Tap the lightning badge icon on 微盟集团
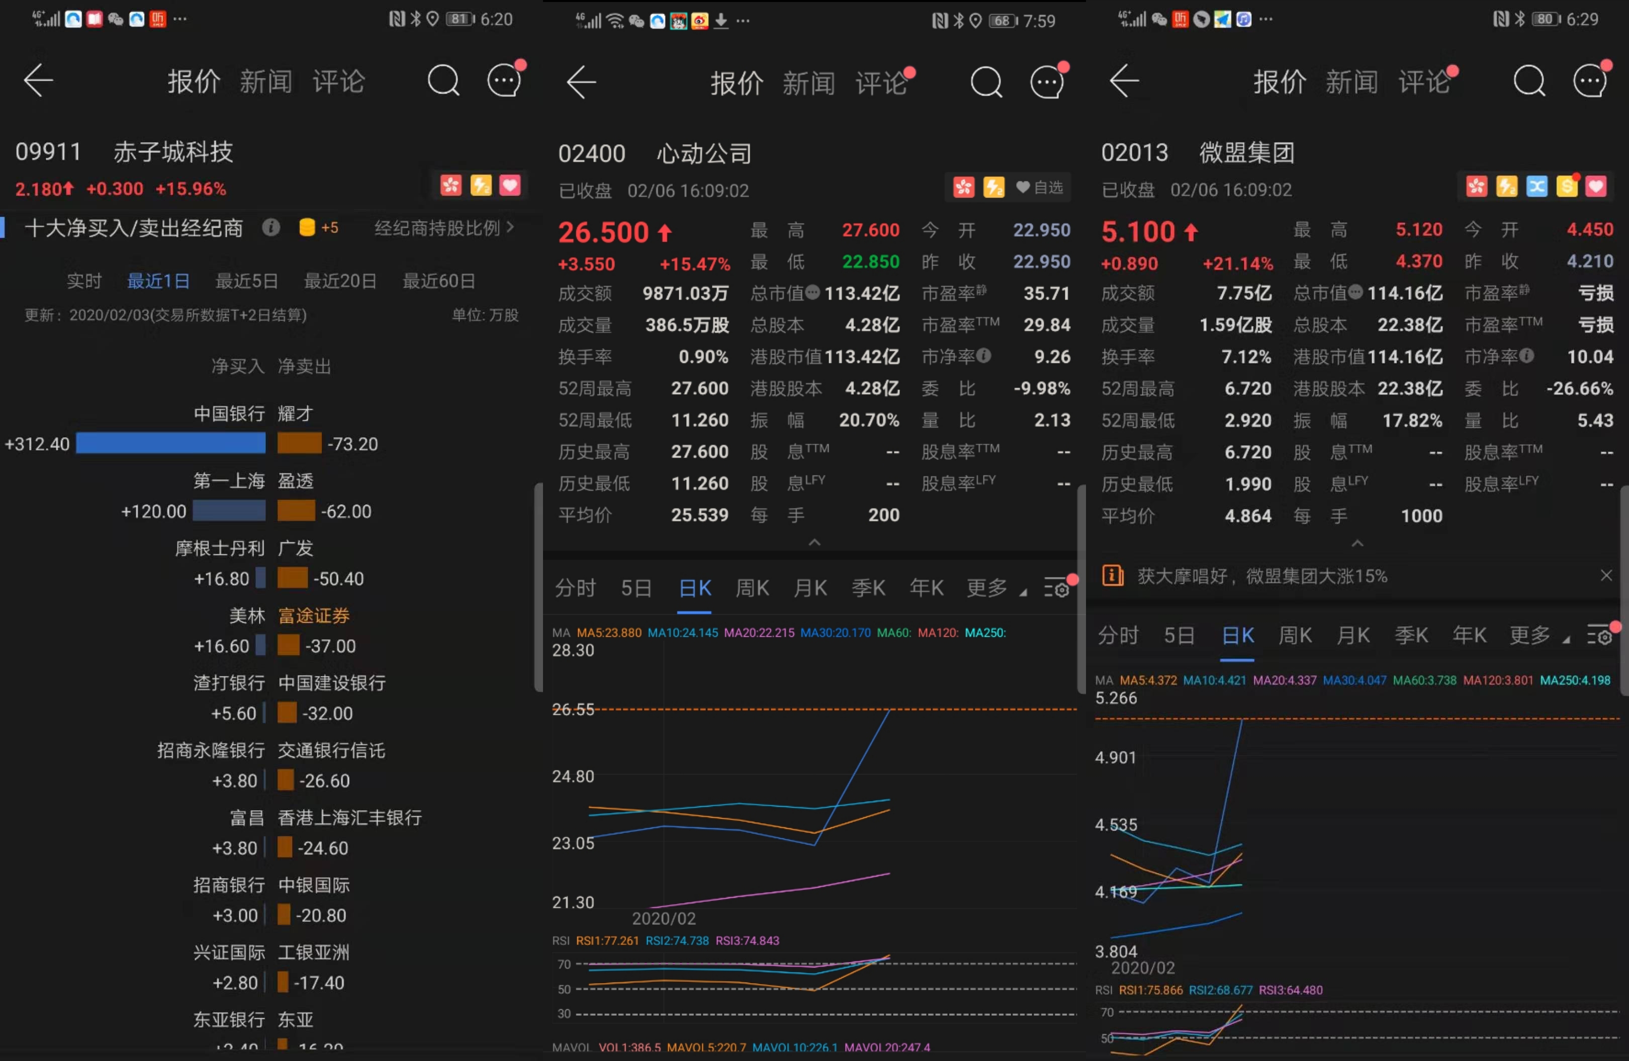The height and width of the screenshot is (1061, 1629). 1506,186
